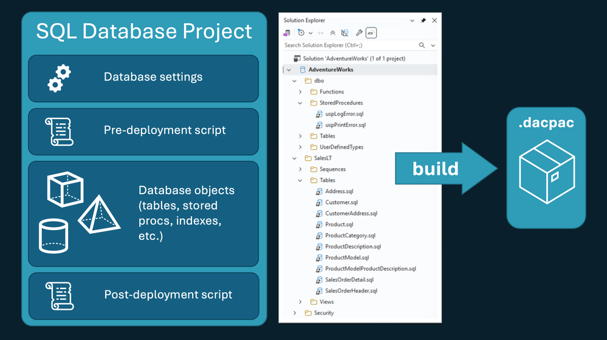This screenshot has height=340, width=607.
Task: Click the database project icon beside AdventureWorks
Action: coord(303,70)
